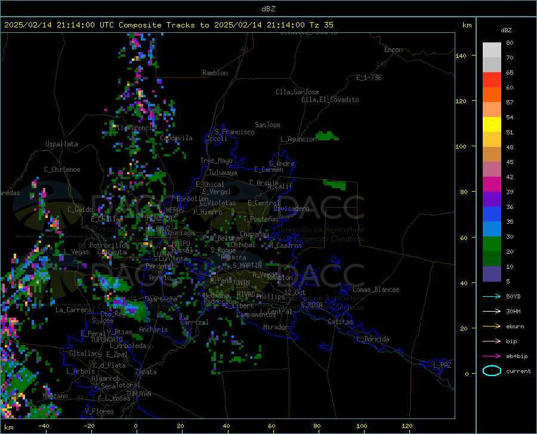Screen dimensions: 537x434
Task: Click the S_MARTIN map label
Action: (247, 266)
